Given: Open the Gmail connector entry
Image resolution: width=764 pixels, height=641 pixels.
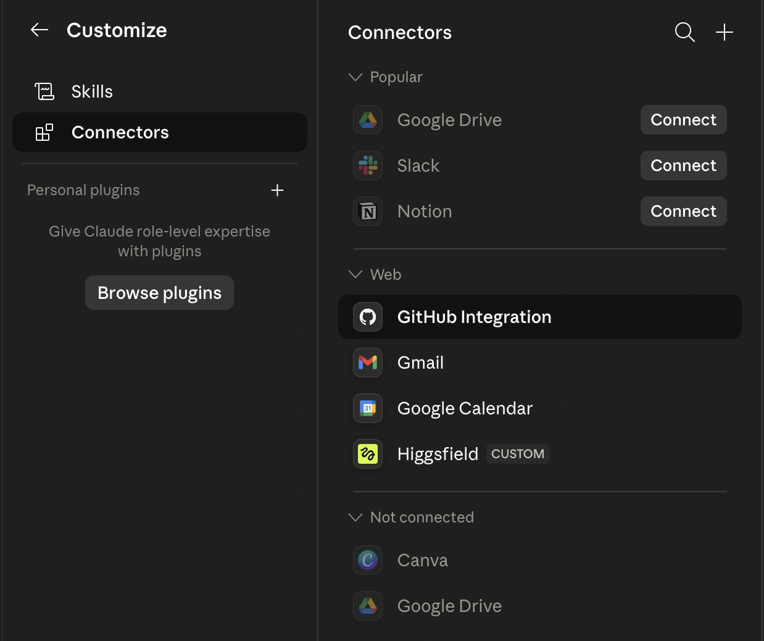Looking at the screenshot, I should 540,362.
